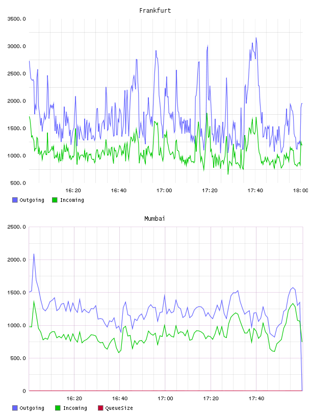The width and height of the screenshot is (310, 416).
Task: Click the 2500.0 y-axis label in Mumbai chart
Action: point(16,227)
